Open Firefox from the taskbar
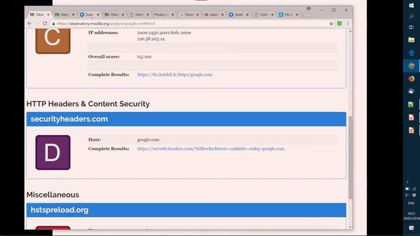This screenshot has width=420, height=236. tap(411, 79)
